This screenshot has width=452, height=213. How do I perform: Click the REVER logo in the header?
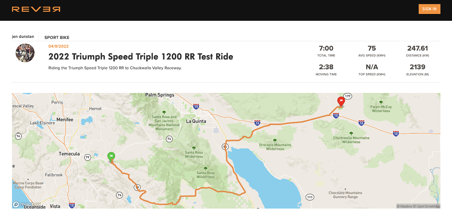click(x=36, y=9)
